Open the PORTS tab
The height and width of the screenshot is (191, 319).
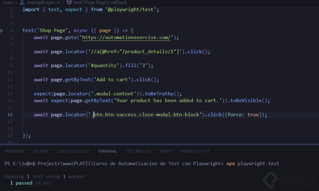click(166, 151)
